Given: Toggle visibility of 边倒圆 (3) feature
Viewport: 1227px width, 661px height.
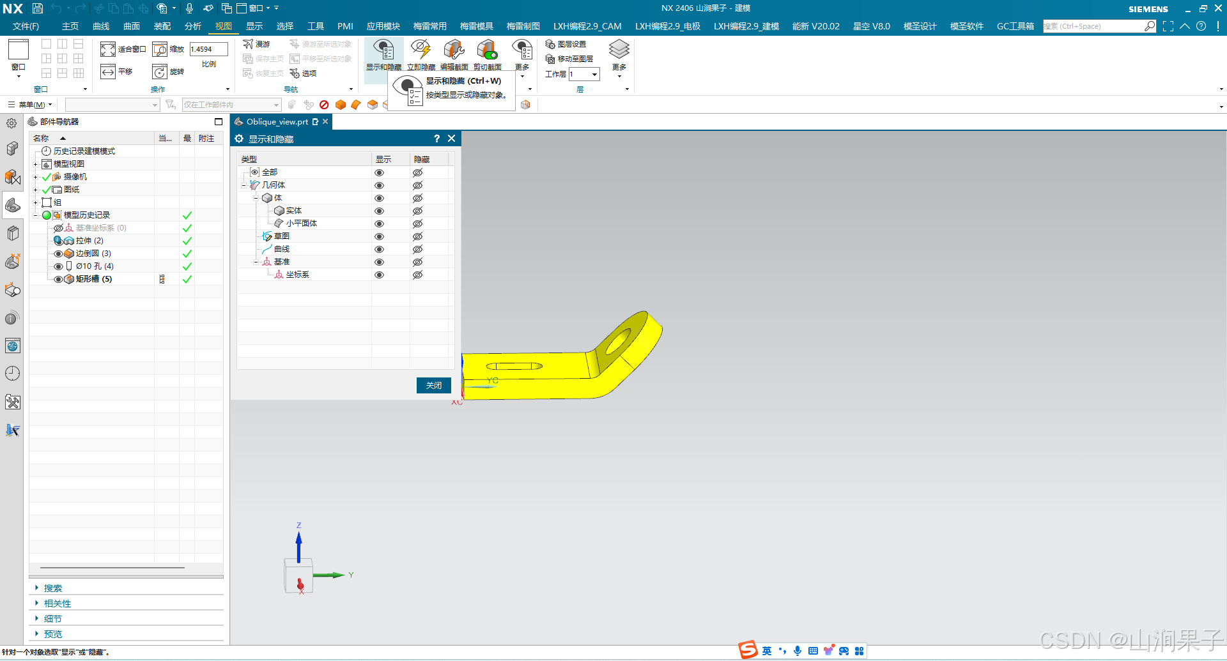Looking at the screenshot, I should [58, 254].
